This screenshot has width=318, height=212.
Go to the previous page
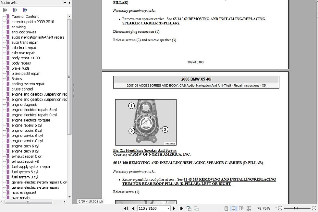(x=133, y=208)
